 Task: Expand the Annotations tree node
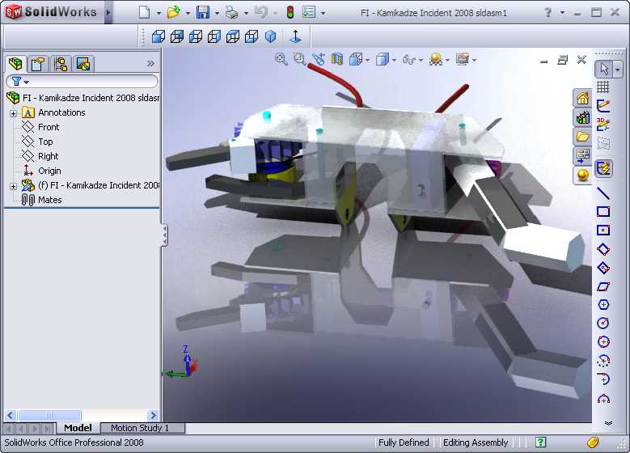(13, 113)
